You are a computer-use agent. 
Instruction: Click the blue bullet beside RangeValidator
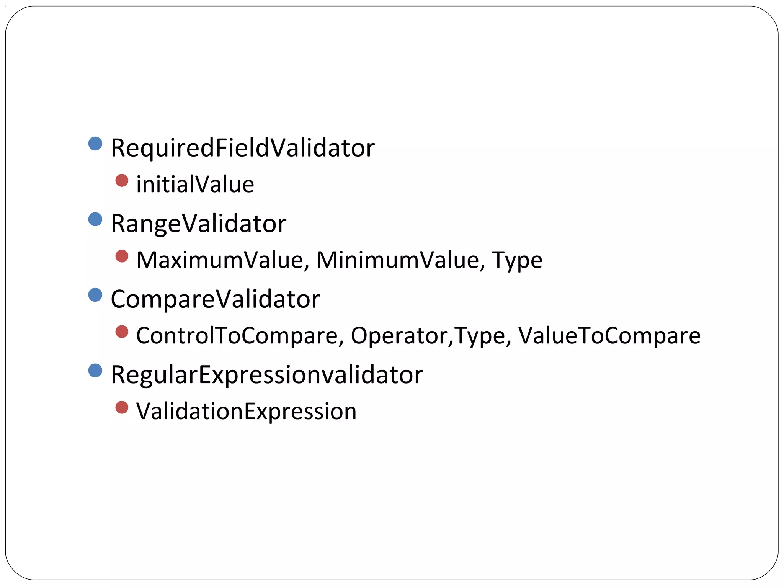click(x=95, y=219)
